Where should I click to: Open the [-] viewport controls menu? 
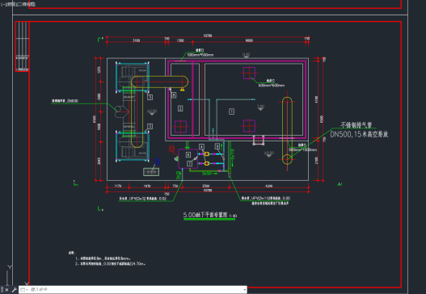pyautogui.click(x=2, y=4)
